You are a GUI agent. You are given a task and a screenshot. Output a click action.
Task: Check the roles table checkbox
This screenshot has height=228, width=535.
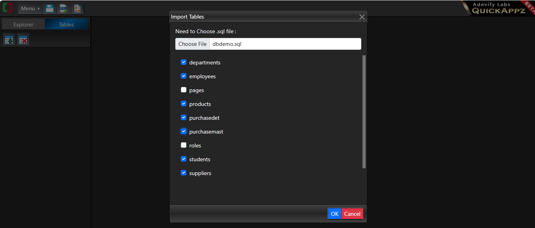point(184,145)
